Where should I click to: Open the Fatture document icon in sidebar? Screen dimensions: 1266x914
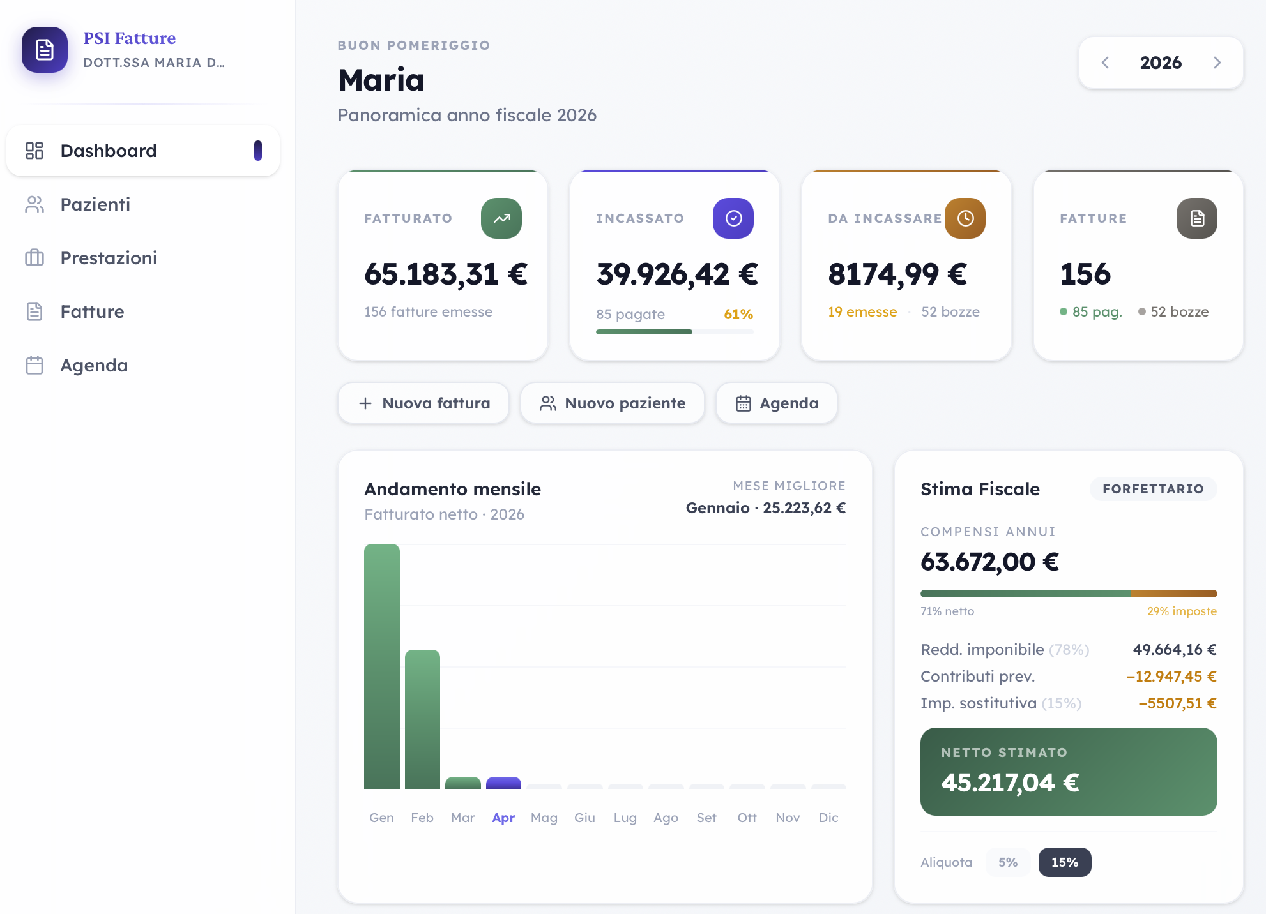34,311
